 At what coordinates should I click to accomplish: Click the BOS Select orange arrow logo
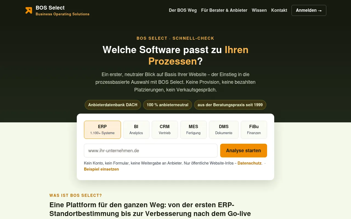29,10
